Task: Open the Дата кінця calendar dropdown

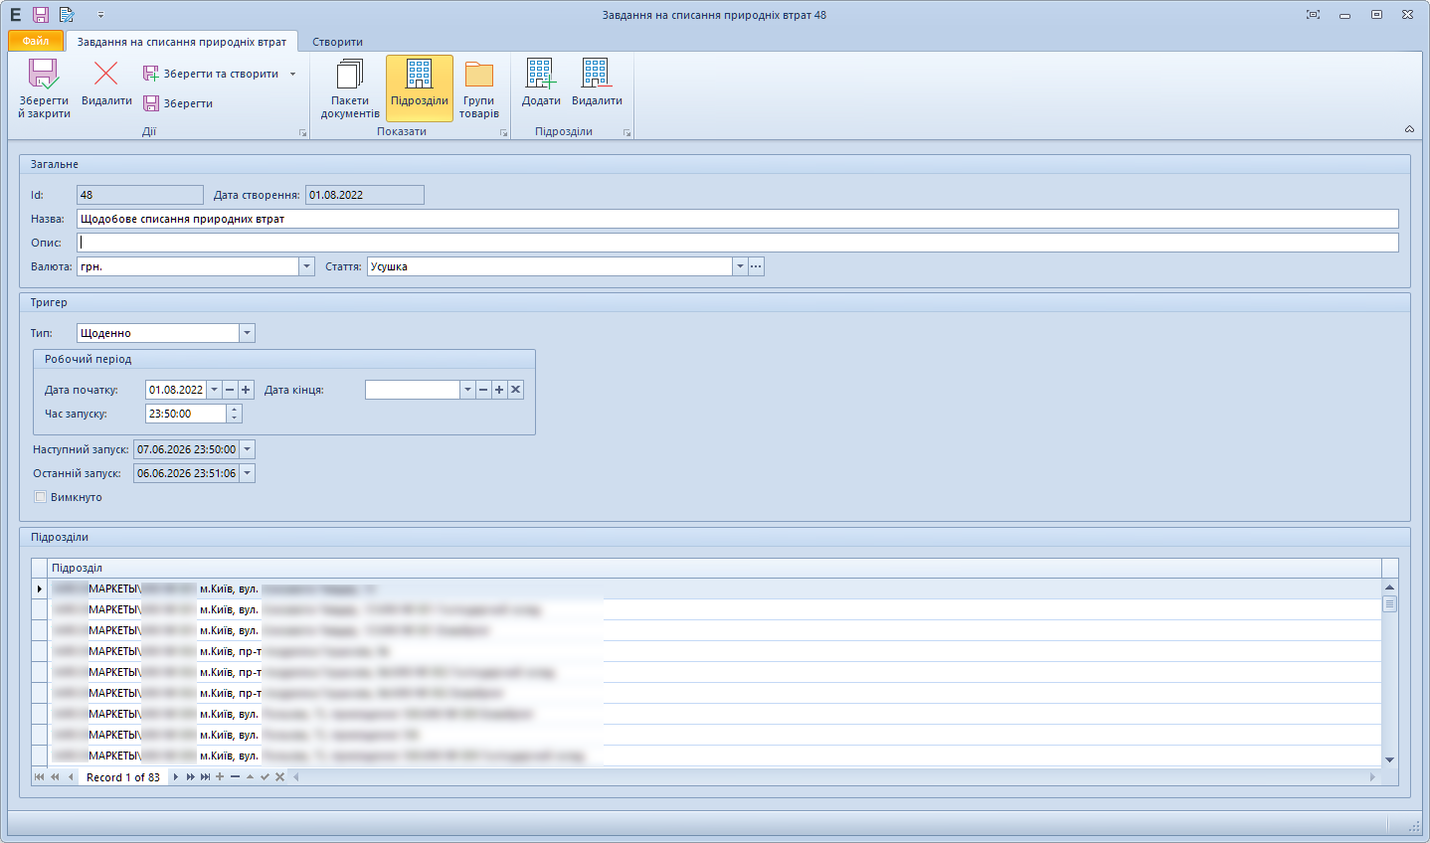Action: pyautogui.click(x=467, y=390)
